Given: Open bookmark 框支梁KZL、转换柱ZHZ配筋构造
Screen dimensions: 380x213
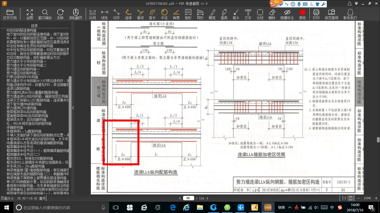Looking at the screenshot, I should coord(30,158).
